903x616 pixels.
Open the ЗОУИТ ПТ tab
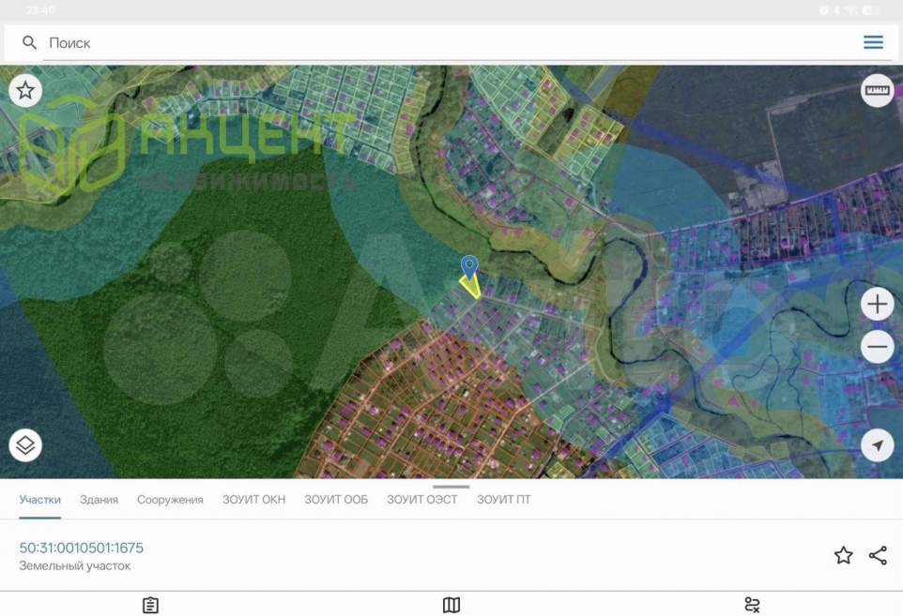click(503, 500)
